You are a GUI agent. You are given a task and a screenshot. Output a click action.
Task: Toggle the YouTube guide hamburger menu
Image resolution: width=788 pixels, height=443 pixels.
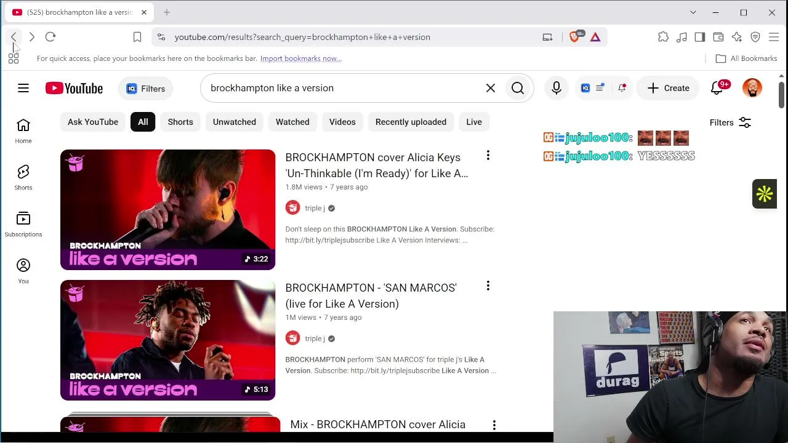point(23,88)
